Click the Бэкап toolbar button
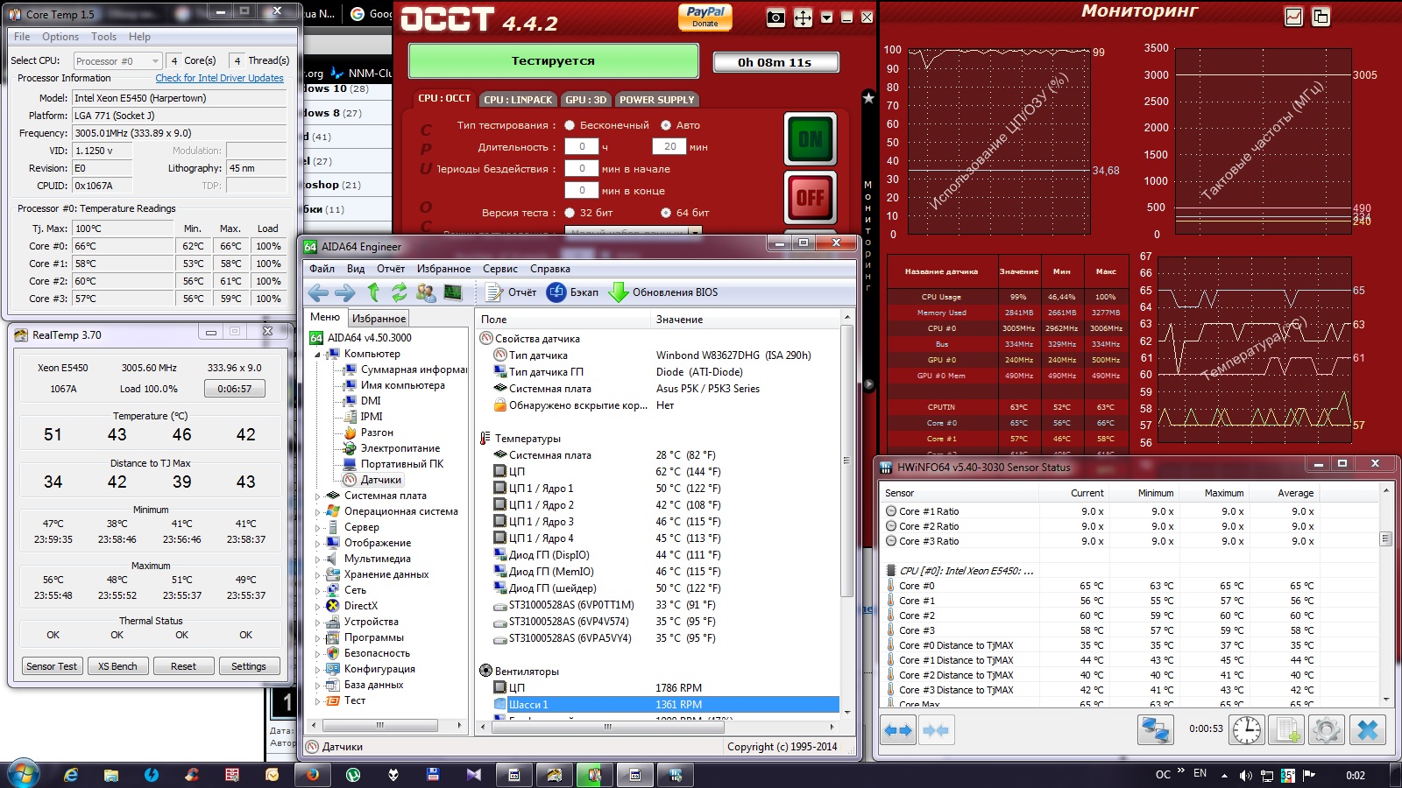Viewport: 1402px width, 788px height. 573,292
